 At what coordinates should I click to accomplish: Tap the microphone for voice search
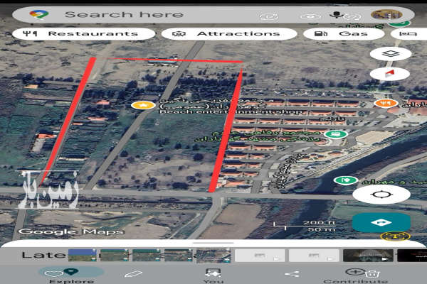pyautogui.click(x=334, y=15)
